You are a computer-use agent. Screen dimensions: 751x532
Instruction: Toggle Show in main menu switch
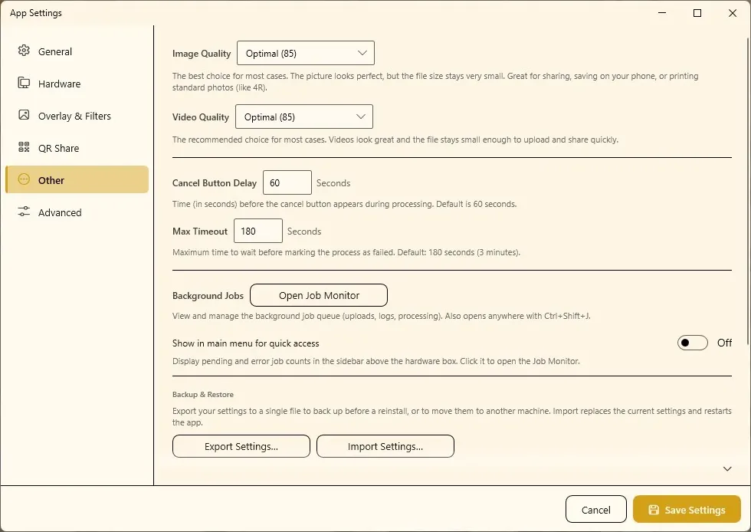point(692,343)
